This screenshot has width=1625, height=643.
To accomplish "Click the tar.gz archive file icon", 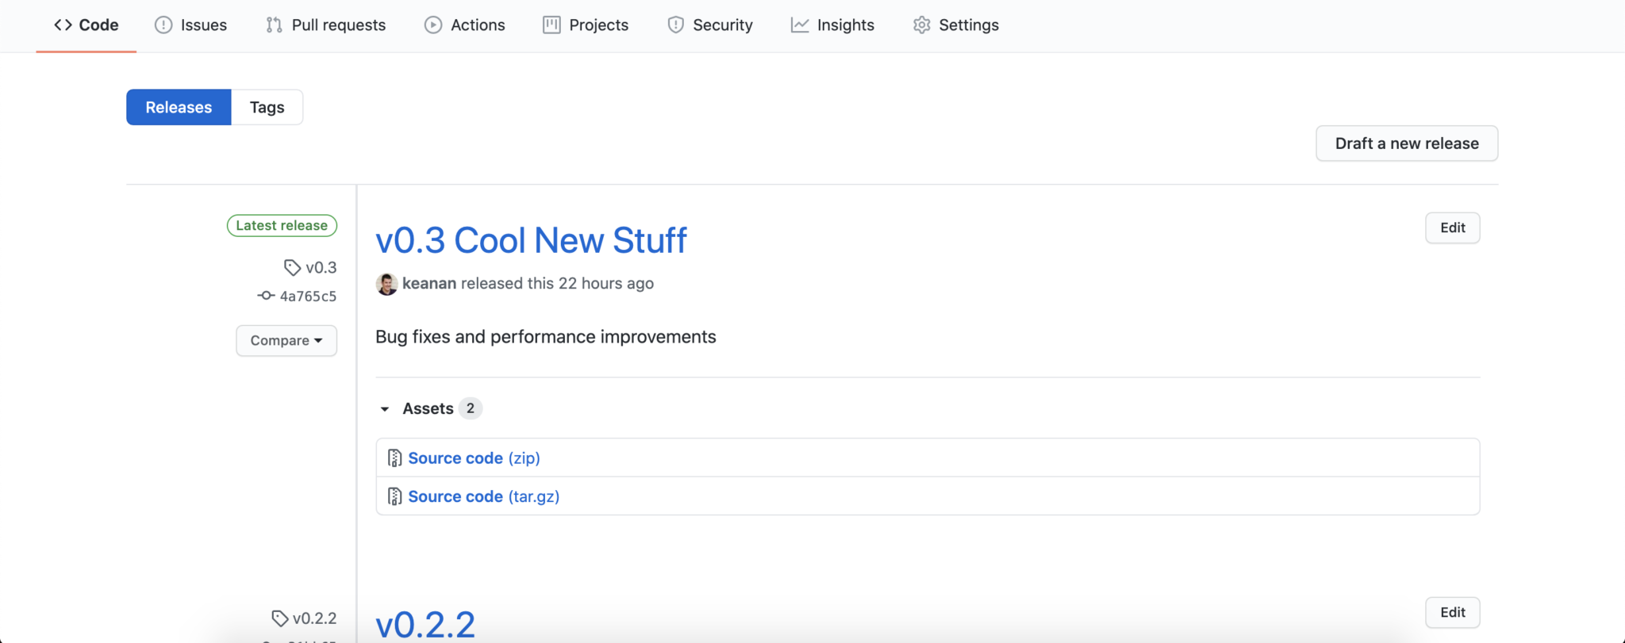I will tap(394, 496).
